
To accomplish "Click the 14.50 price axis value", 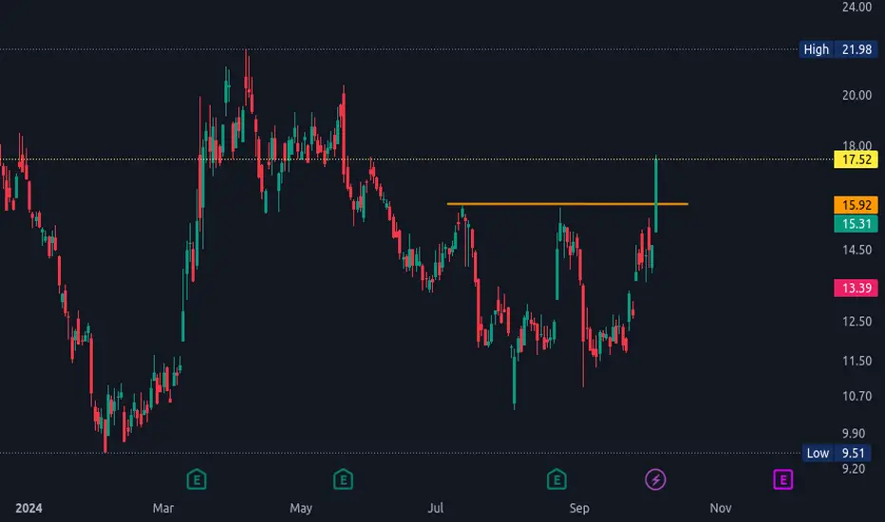I will pos(857,250).
